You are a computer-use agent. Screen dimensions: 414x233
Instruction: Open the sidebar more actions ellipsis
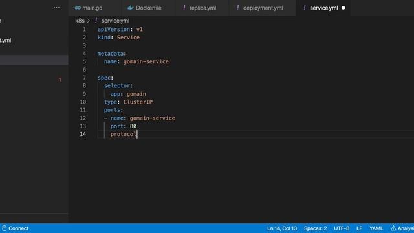coord(56,8)
